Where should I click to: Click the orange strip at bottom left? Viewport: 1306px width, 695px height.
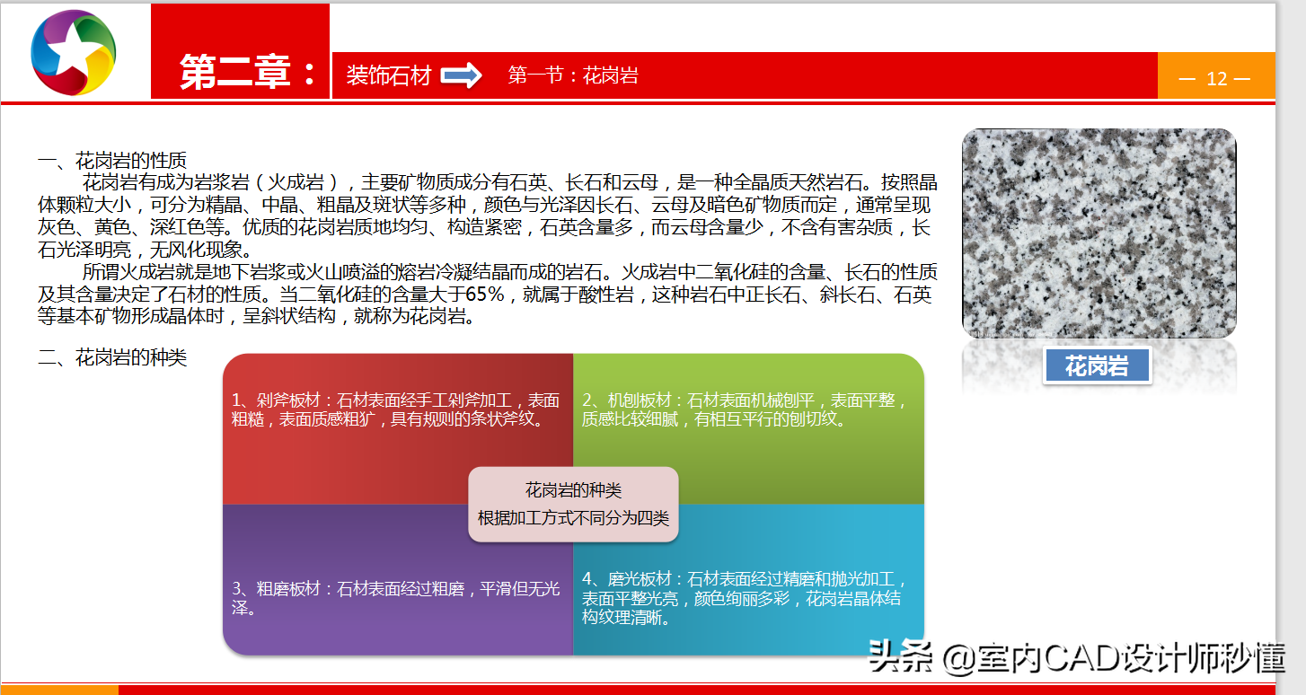coord(59,690)
